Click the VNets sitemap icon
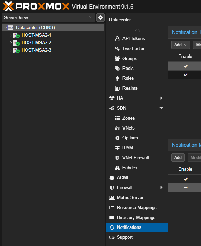201x246 pixels. pyautogui.click(x=117, y=128)
